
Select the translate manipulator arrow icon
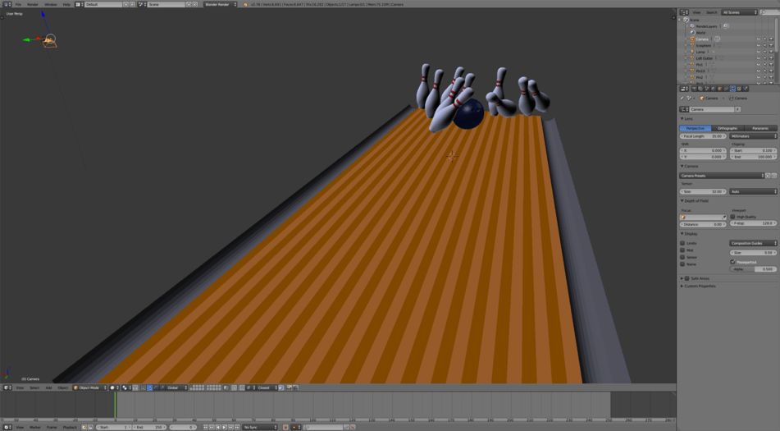150,387
